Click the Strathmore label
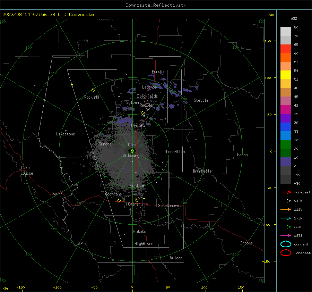Screen dimensions: 312x292 168,206
